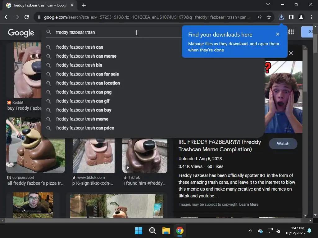Choose suggestion 'freddy fazbear trash can location'
Image resolution: width=318 pixels, height=238 pixels.
coord(153,83)
